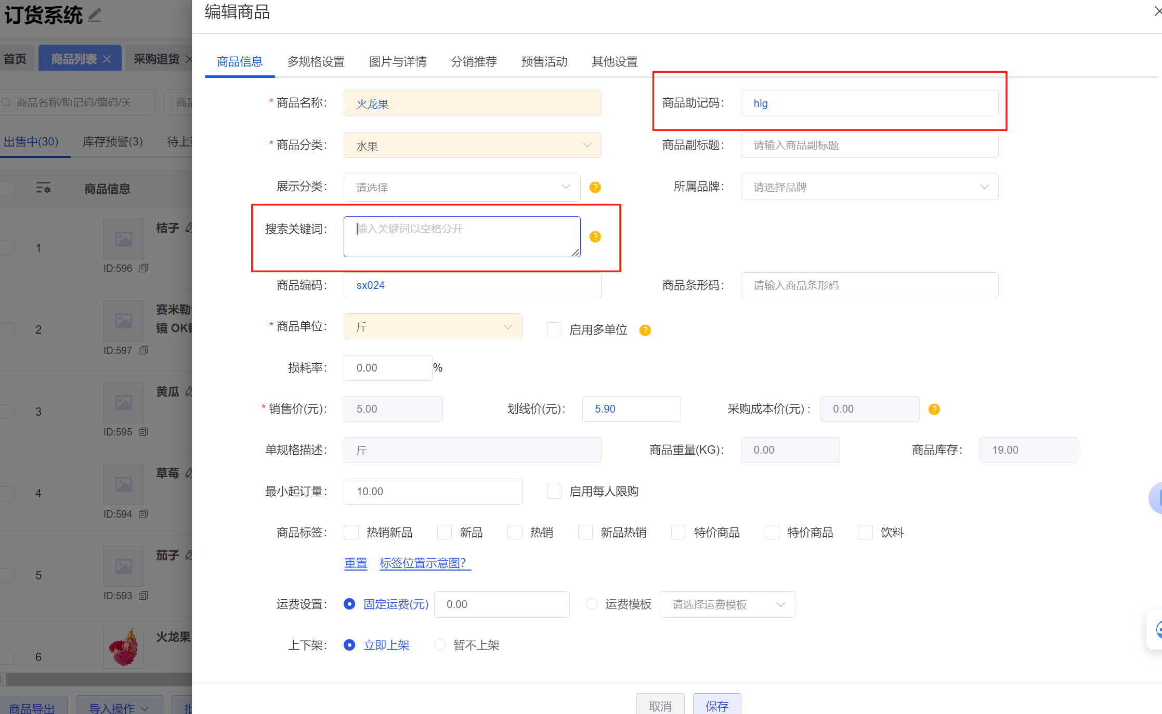
Task: Click the help icon next to 启用多单位
Action: (x=645, y=330)
